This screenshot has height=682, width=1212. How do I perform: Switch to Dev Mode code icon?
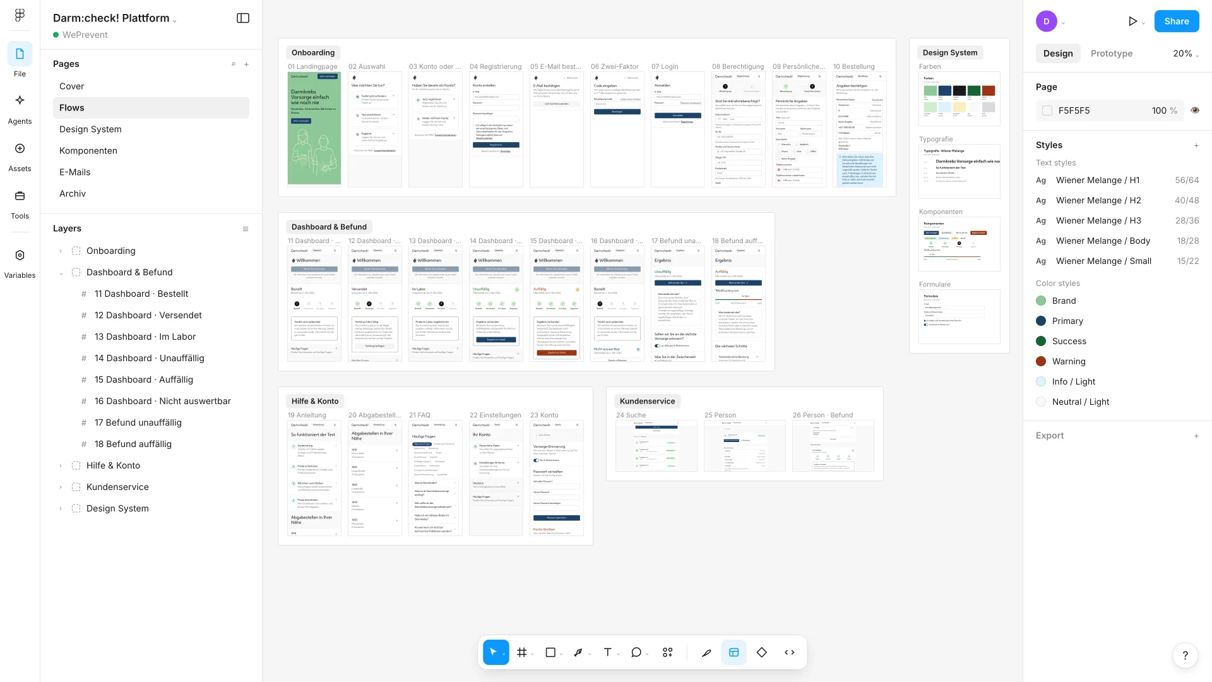[x=789, y=652]
